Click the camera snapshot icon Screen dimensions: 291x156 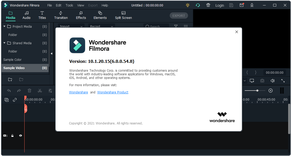point(262,81)
